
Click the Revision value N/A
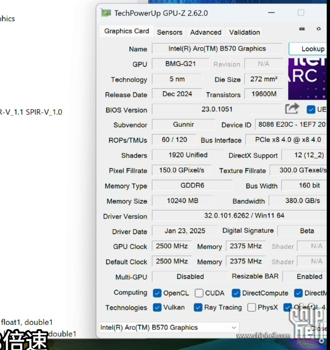tap(264, 64)
